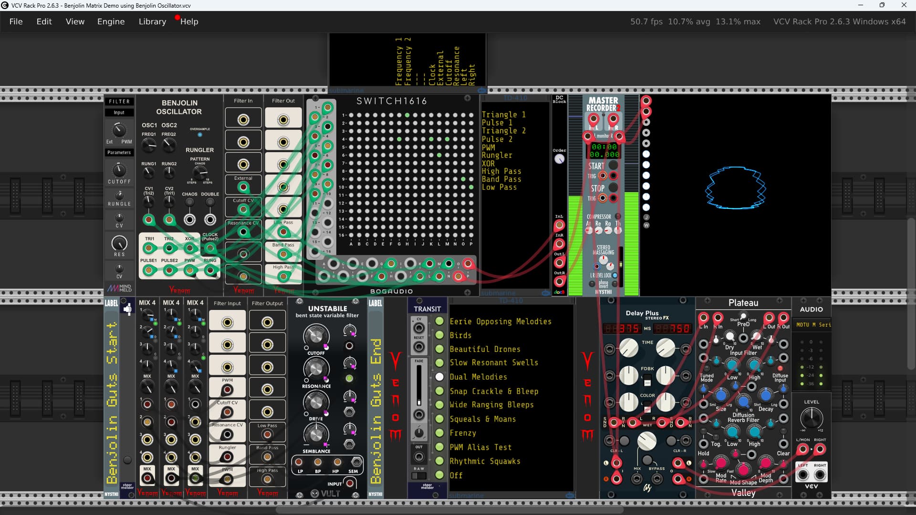Toggle the CHAOS button on Benjolin Oscillator
Viewport: 916px width, 515px height.
point(190,202)
